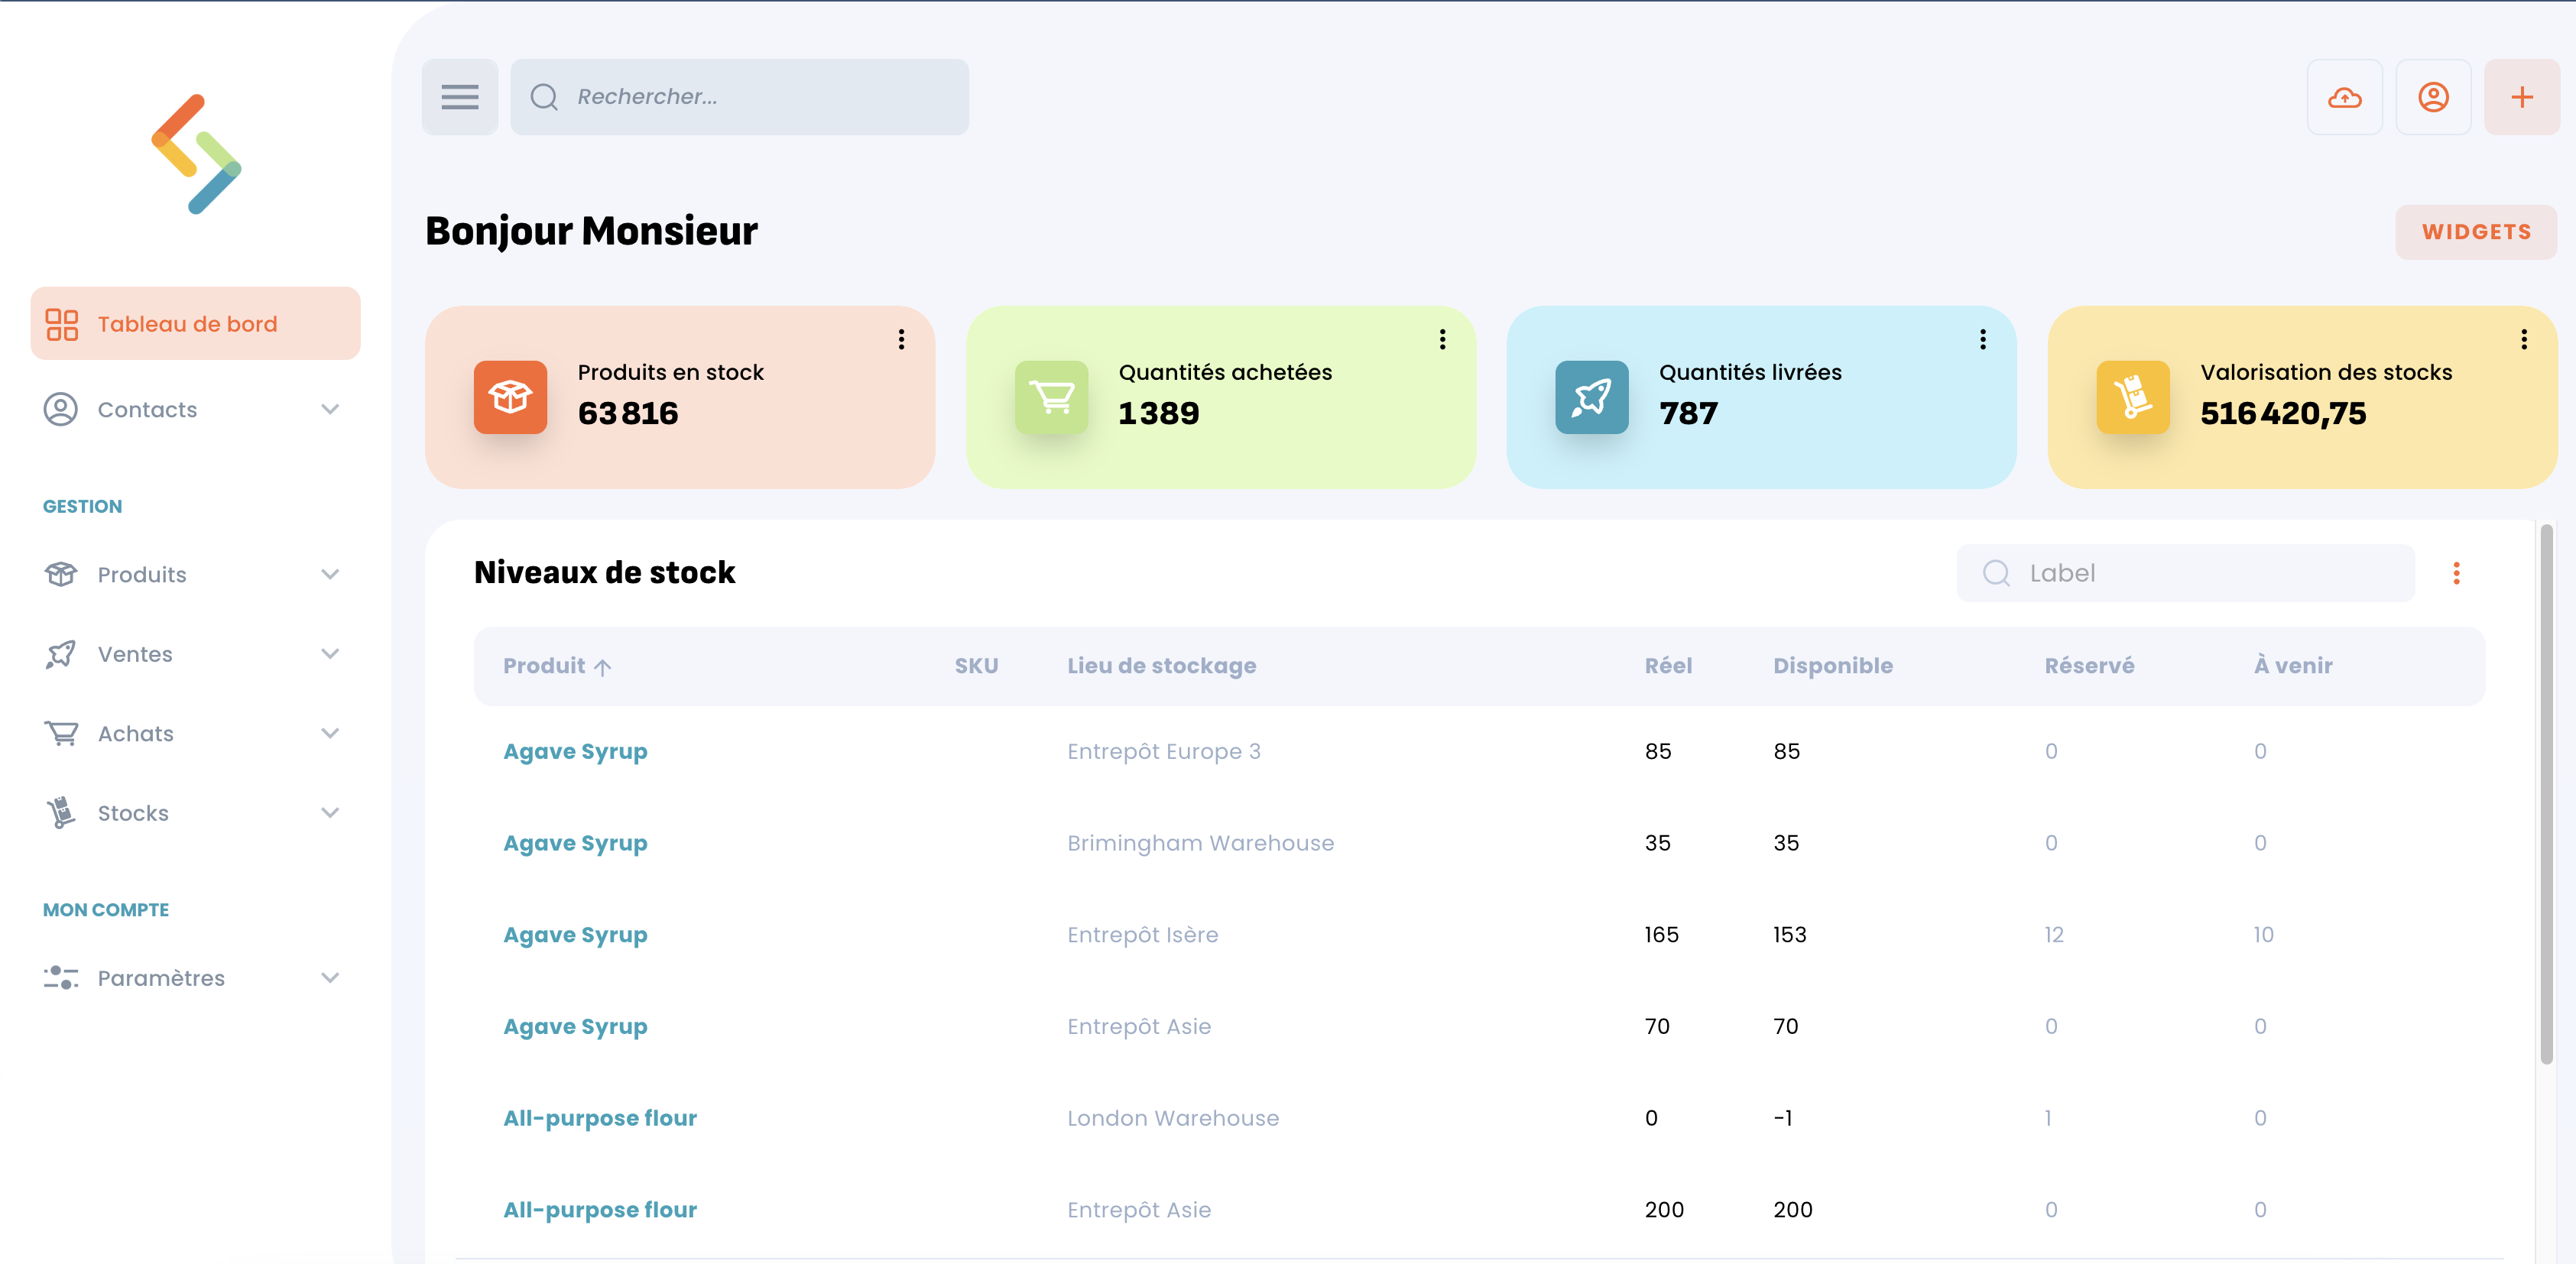Click the Disponible value -1

click(1783, 1118)
